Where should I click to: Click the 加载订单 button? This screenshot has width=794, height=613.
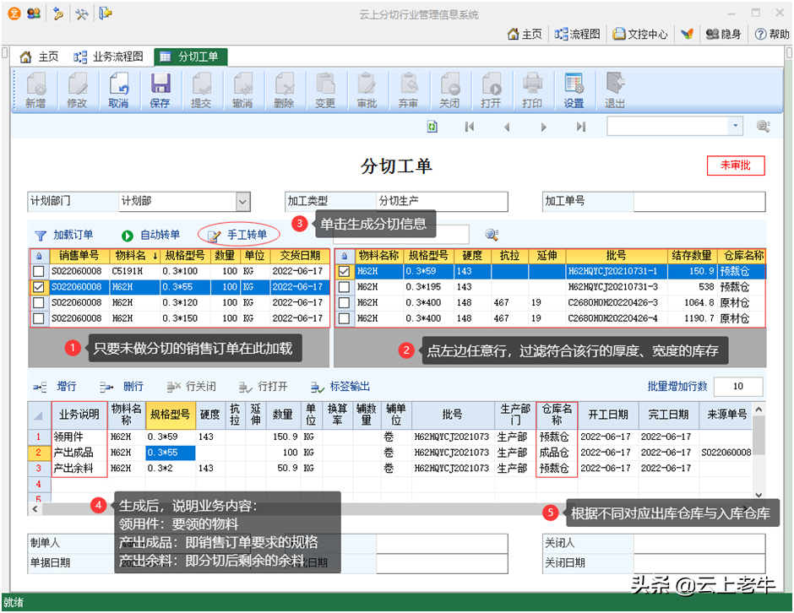coord(64,235)
